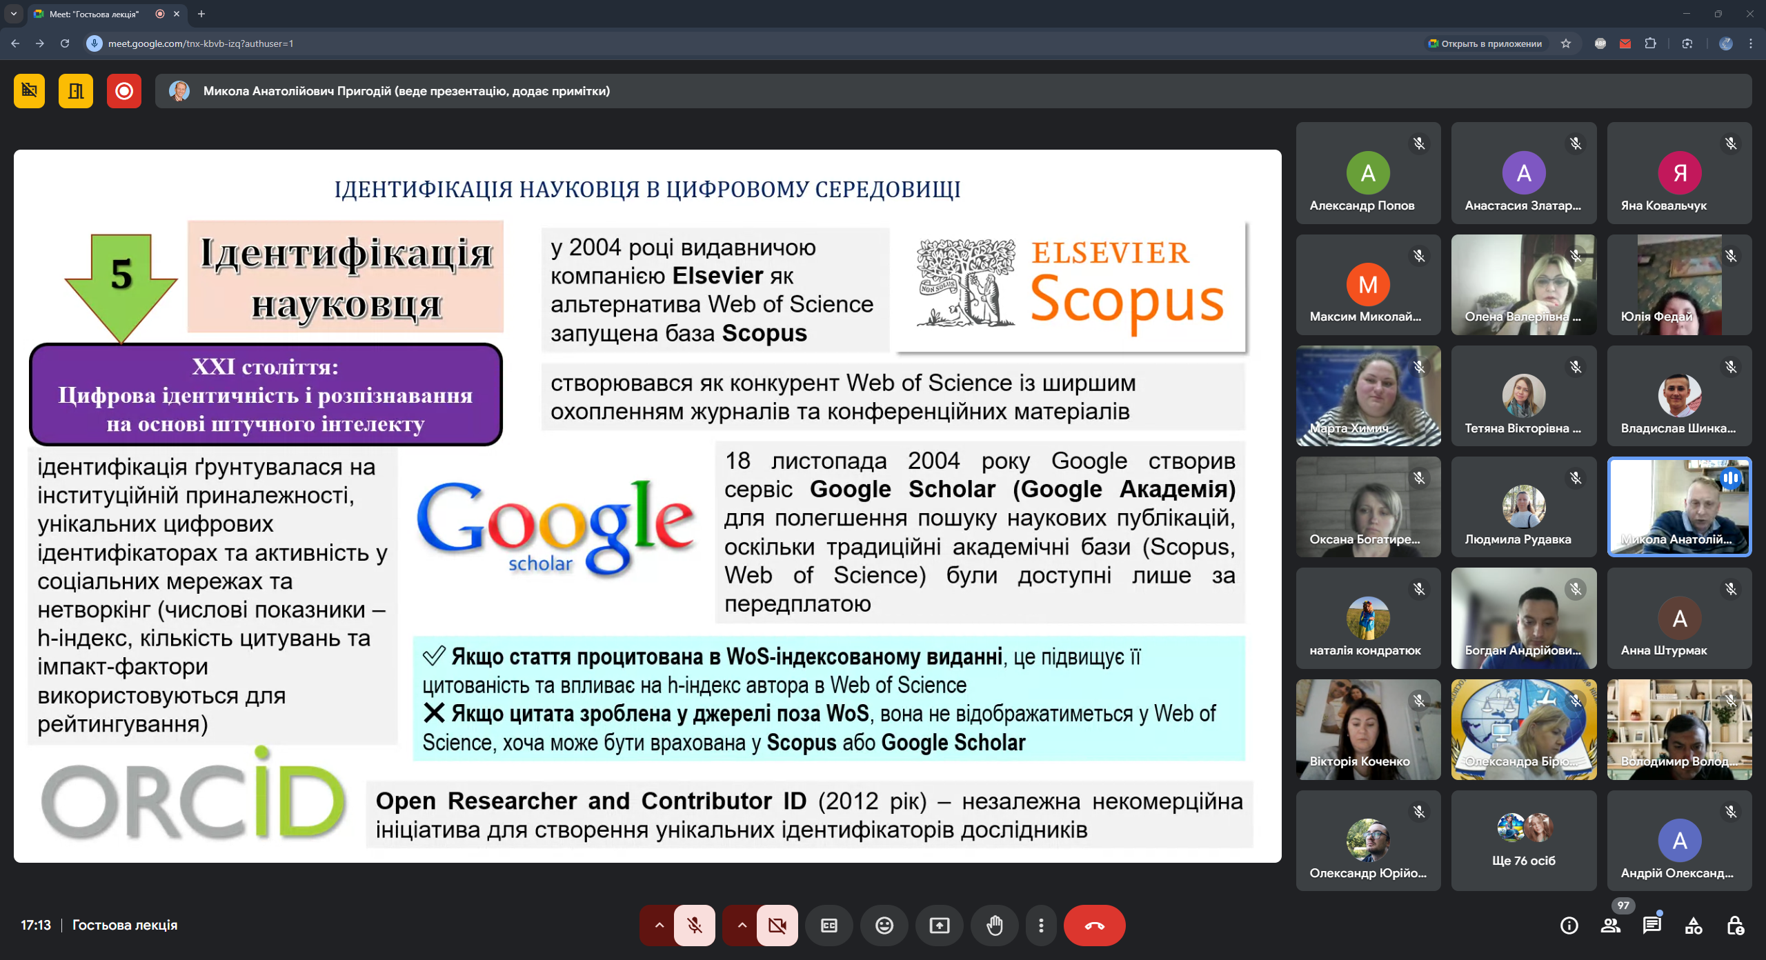Viewport: 1766px width, 960px height.
Task: Unmute your microphone
Action: pos(695,926)
